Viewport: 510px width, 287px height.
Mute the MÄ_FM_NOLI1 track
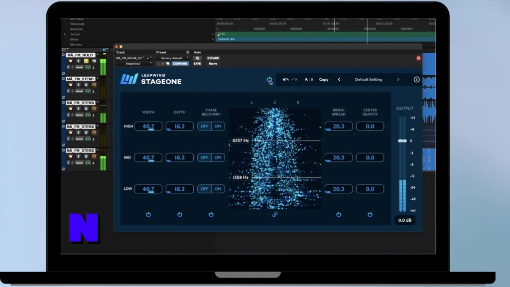point(94,61)
